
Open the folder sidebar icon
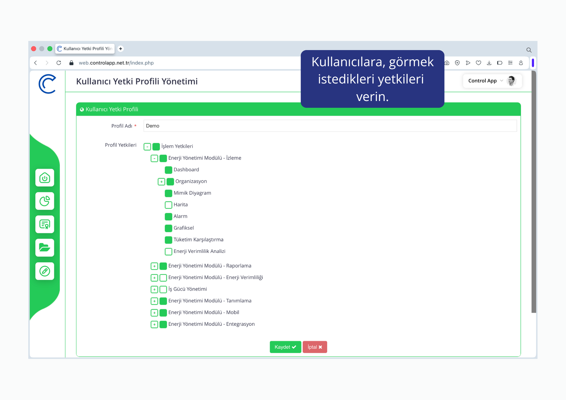(45, 248)
